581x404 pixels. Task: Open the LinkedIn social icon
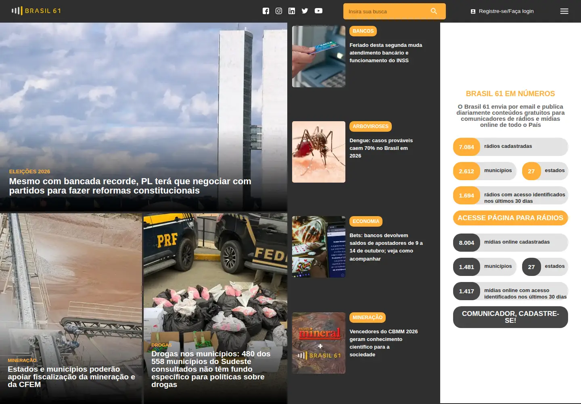click(x=292, y=11)
